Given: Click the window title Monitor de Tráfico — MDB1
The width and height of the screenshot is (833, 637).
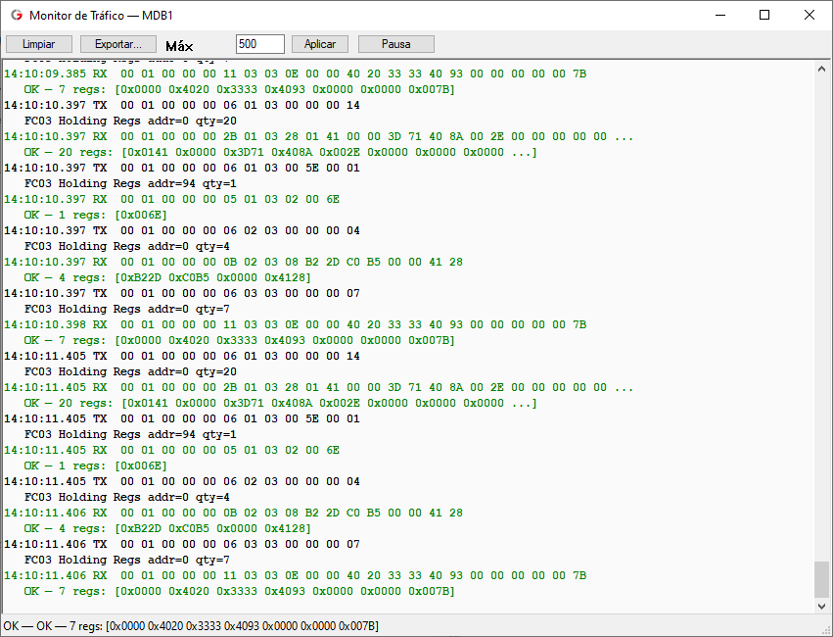Looking at the screenshot, I should (101, 16).
